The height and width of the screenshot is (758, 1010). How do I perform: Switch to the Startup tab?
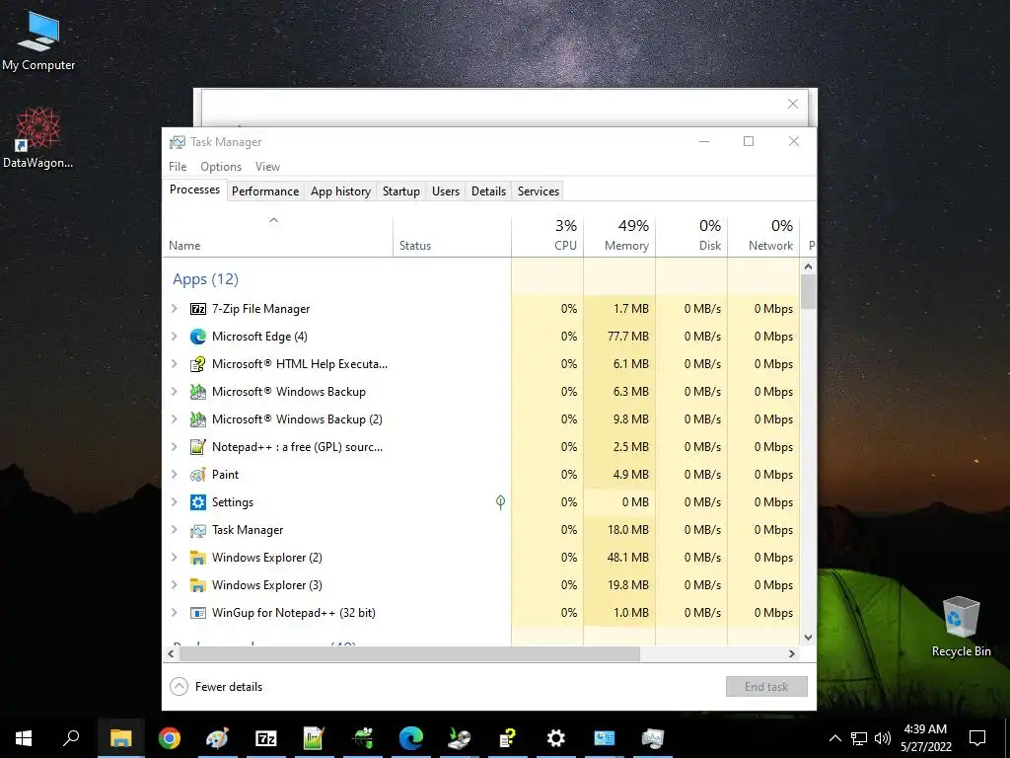coord(401,191)
